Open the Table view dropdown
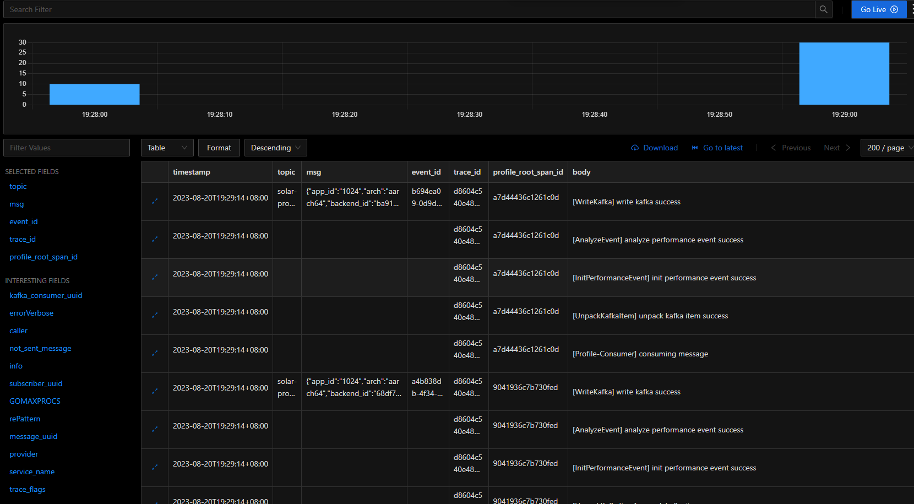This screenshot has height=504, width=914. (167, 148)
